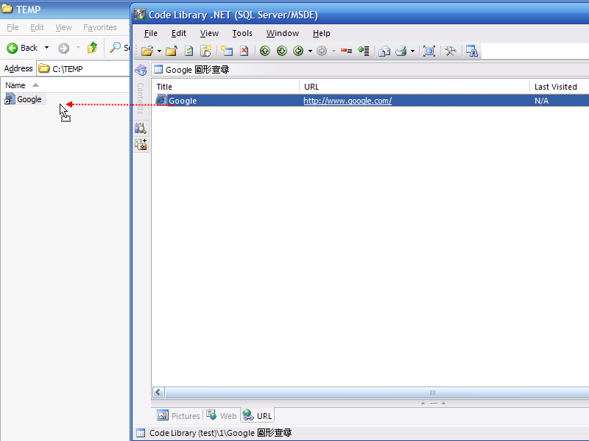Image resolution: width=589 pixels, height=441 pixels.
Task: Open the Help menu
Action: pos(322,33)
